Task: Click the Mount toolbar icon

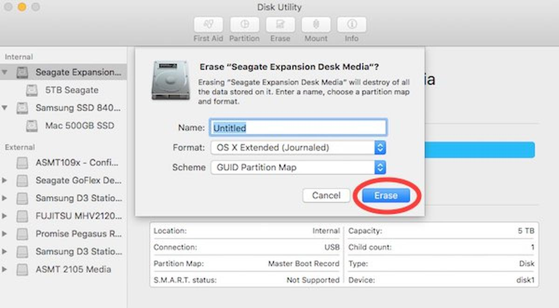Action: [316, 25]
